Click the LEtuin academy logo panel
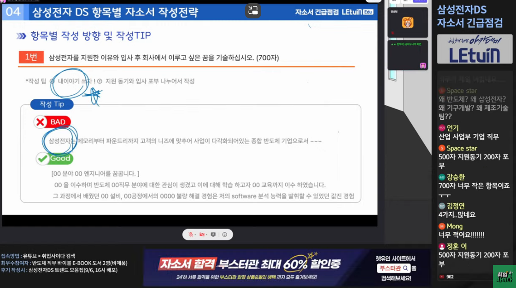 [x=474, y=49]
